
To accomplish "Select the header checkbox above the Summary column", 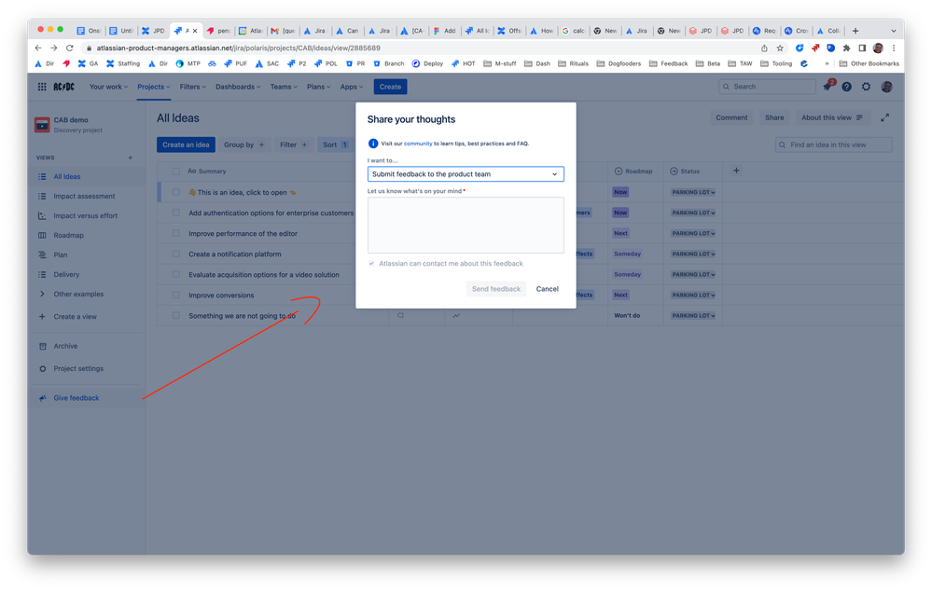I will pyautogui.click(x=175, y=171).
